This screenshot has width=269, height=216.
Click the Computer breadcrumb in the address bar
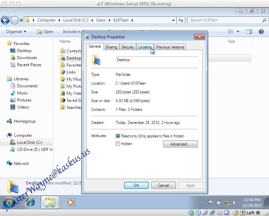(46, 20)
